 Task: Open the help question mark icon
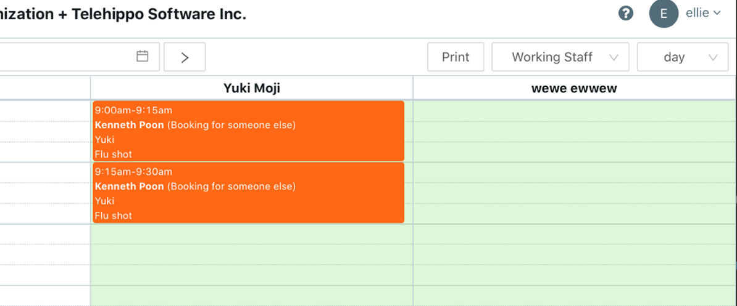coord(626,14)
